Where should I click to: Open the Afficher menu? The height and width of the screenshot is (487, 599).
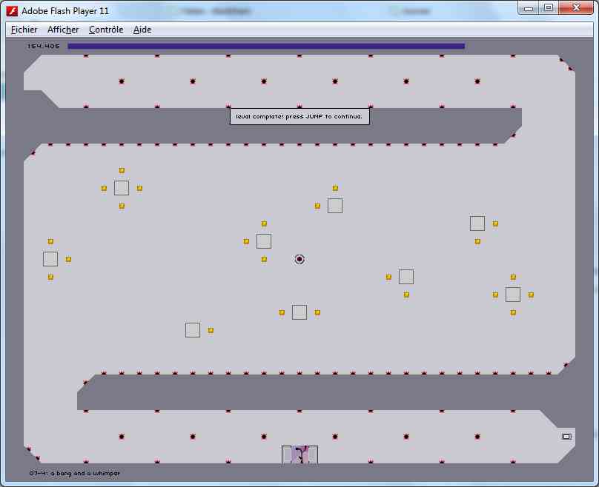click(63, 30)
